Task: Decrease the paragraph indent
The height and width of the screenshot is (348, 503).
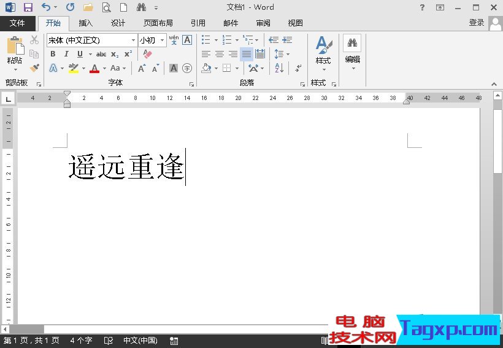Action: pyautogui.click(x=274, y=40)
